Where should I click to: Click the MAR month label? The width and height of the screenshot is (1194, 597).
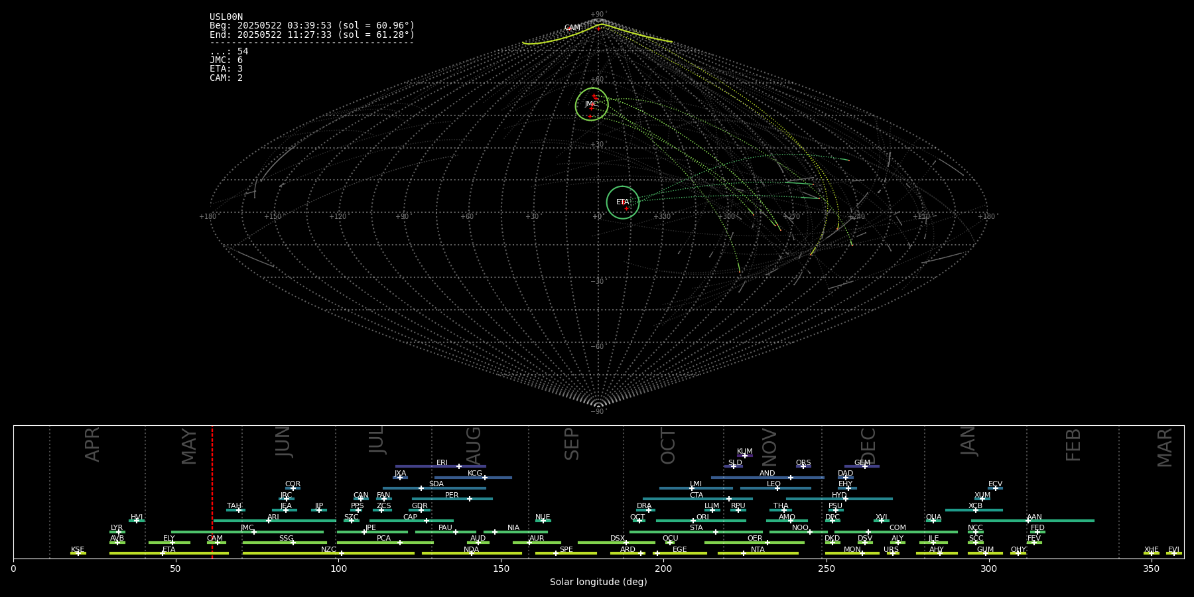point(1165,448)
